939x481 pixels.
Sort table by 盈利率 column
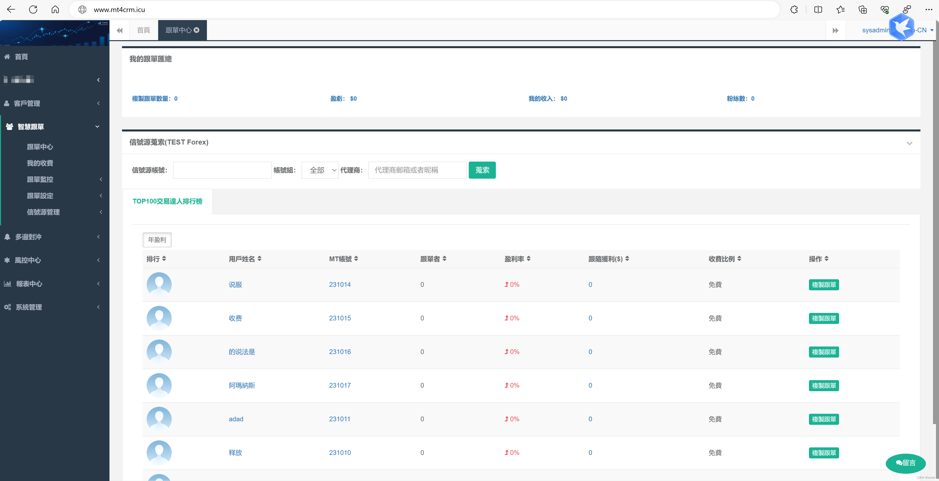point(528,258)
